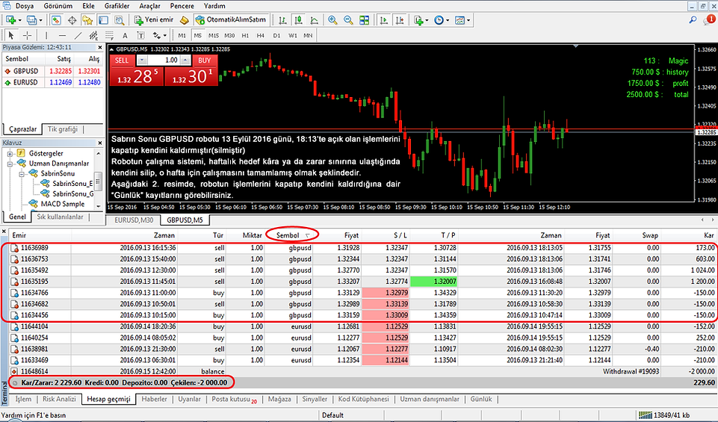Close the Piyasa Gözlemi panel
The image size is (718, 422).
[100, 47]
